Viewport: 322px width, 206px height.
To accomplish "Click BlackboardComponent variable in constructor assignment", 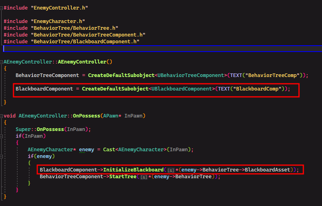I will pos(44,89).
